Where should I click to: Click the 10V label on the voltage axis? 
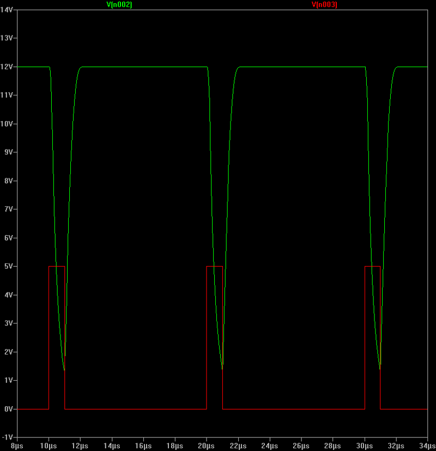point(7,124)
